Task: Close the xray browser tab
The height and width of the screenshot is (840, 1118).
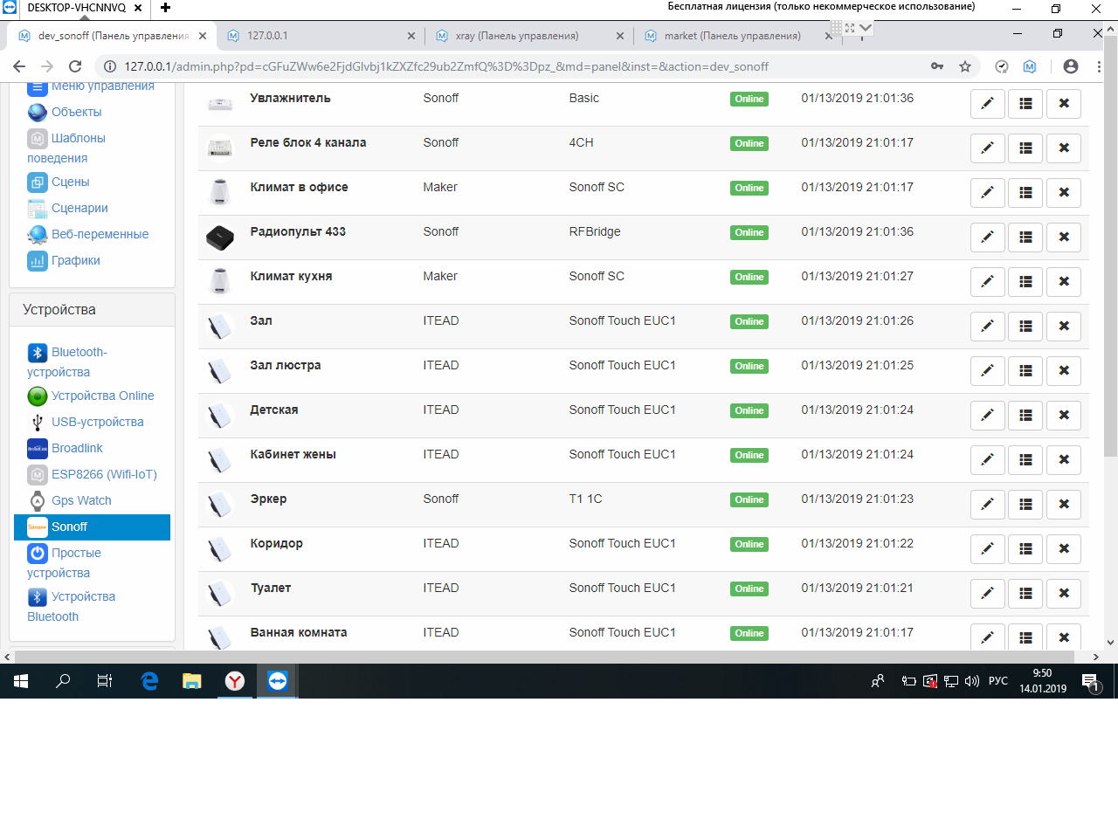Action: [x=620, y=36]
